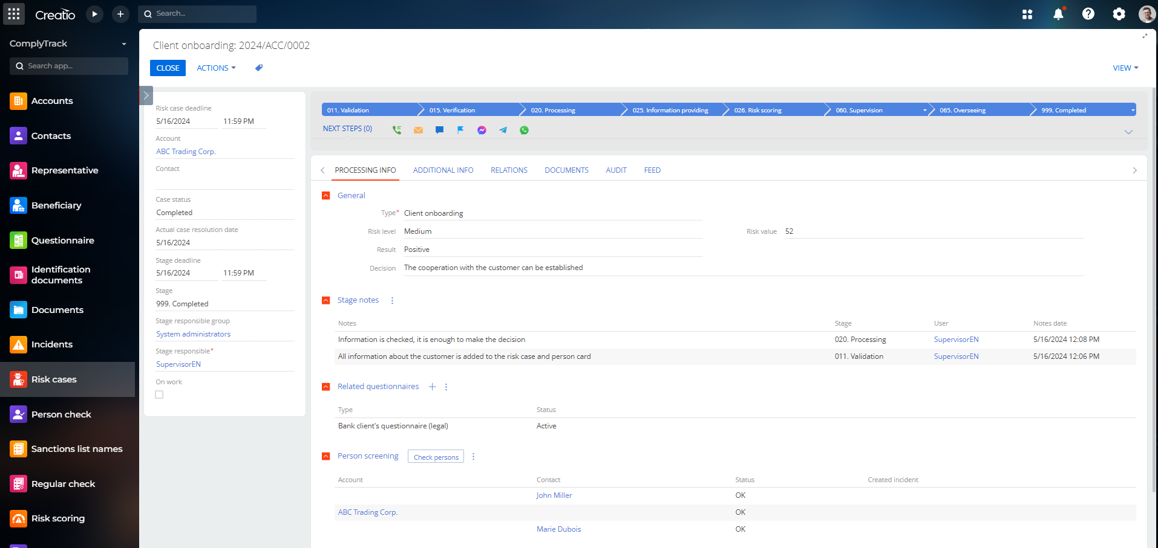The height and width of the screenshot is (548, 1158).
Task: Click the Check persons button
Action: (435, 457)
